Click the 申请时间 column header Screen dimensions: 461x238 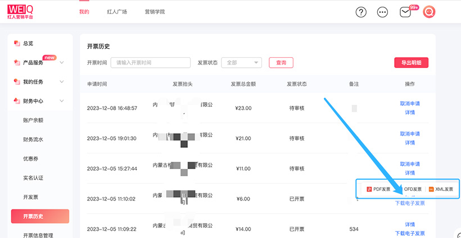click(x=97, y=84)
